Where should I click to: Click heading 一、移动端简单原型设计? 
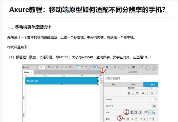coord(29,27)
